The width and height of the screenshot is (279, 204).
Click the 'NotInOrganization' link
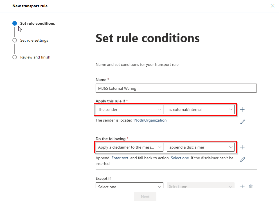[x=150, y=120]
